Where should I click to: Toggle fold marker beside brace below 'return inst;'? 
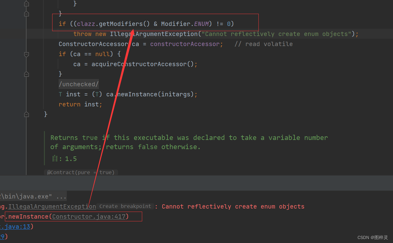click(x=27, y=114)
